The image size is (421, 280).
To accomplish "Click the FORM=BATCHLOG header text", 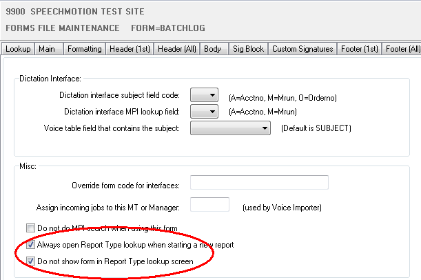I will pyautogui.click(x=169, y=28).
